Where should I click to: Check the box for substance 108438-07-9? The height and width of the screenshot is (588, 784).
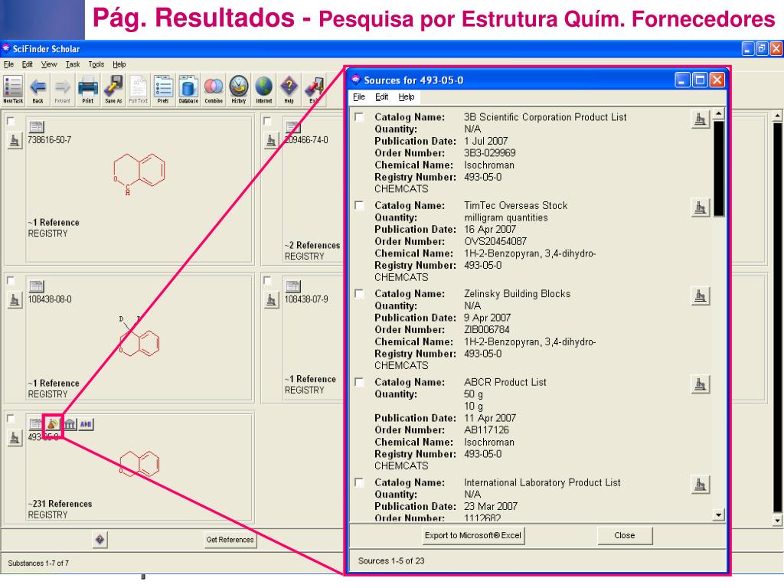[x=267, y=280]
